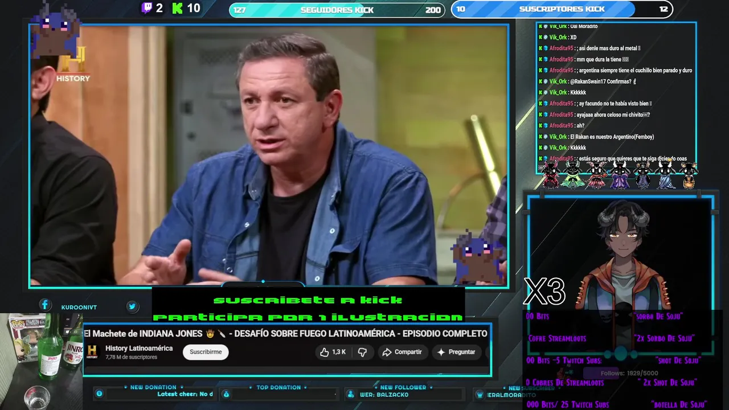
Task: Click the purple Twitch viewer count icon
Action: click(x=147, y=8)
